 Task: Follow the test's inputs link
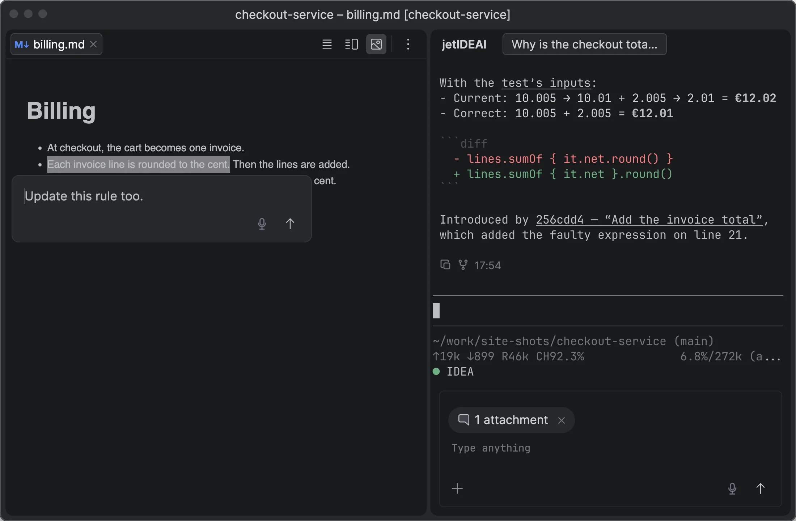point(546,83)
